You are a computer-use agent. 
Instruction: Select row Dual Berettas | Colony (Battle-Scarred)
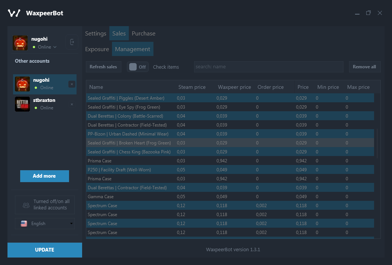(x=230, y=116)
